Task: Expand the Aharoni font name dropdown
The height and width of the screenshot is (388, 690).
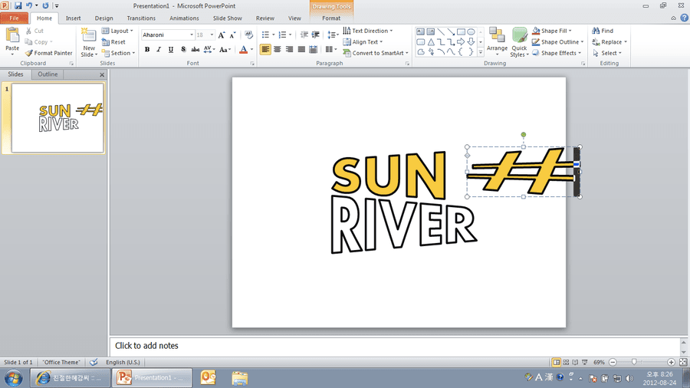Action: pyautogui.click(x=192, y=35)
